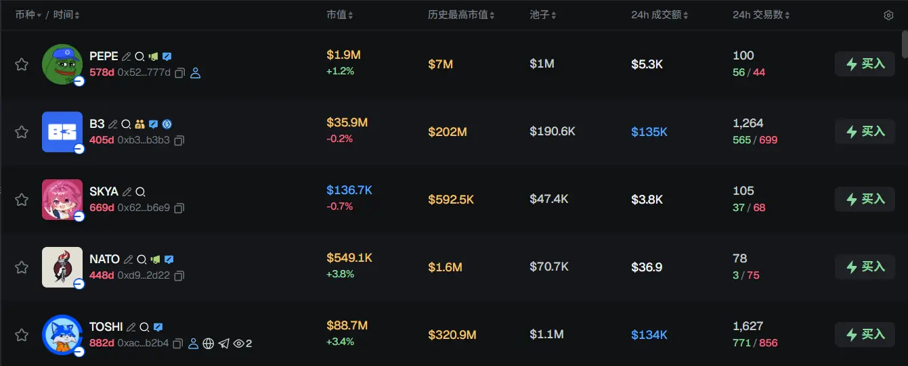Click the megaphone icon next to NATO
The height and width of the screenshot is (366, 908).
pos(156,260)
